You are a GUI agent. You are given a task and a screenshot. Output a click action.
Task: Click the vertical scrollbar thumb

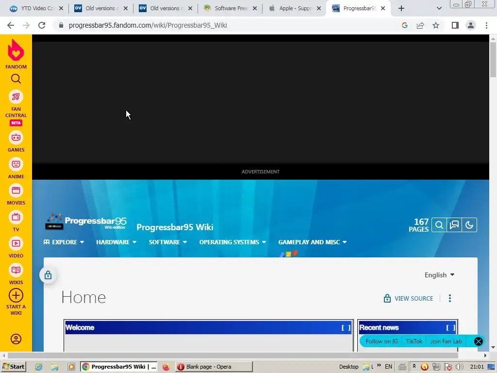pos(493,59)
